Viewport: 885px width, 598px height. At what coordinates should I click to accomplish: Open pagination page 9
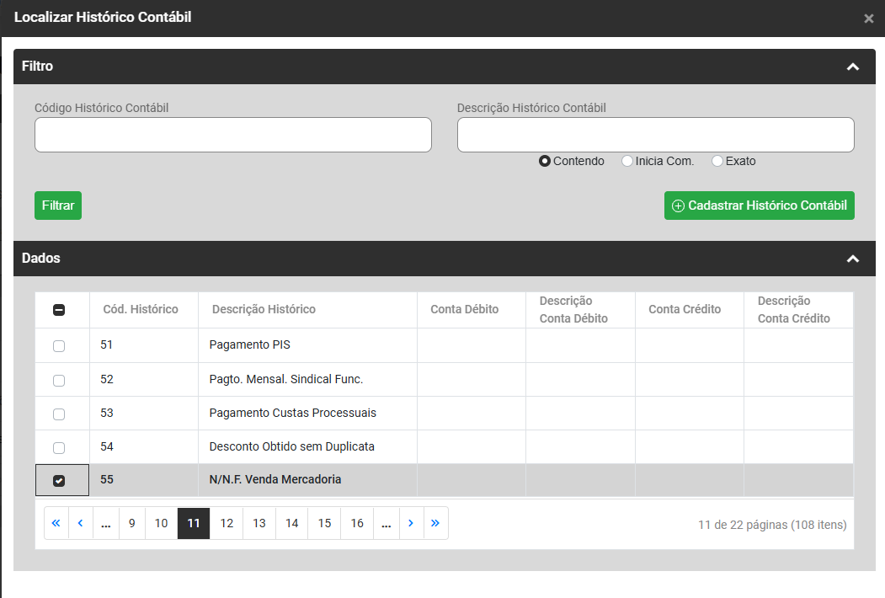click(x=131, y=523)
